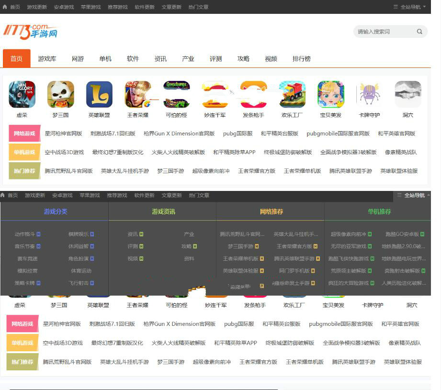441x390 pixels.
Task: Open the 妙连千军 game icon
Action: (x=215, y=94)
